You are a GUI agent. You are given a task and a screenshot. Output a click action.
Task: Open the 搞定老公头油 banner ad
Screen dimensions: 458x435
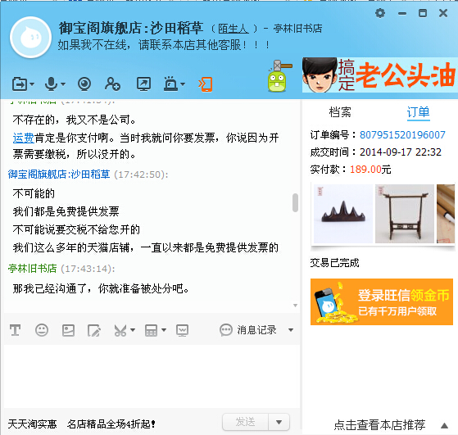[380, 75]
